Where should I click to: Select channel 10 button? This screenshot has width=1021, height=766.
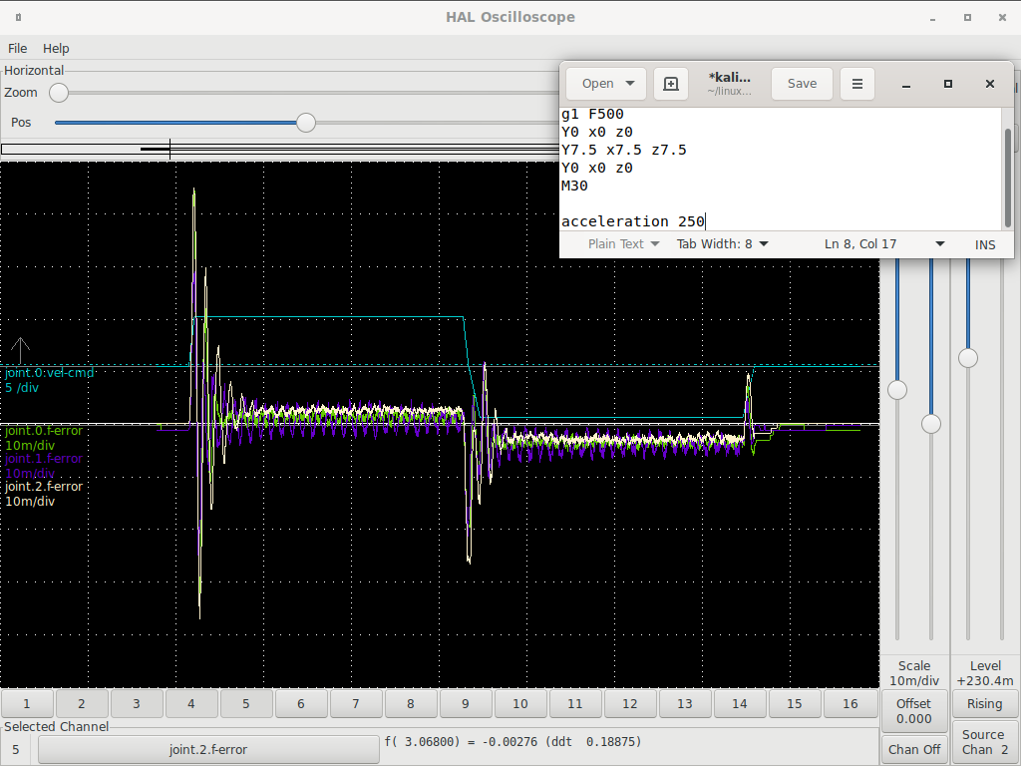pyautogui.click(x=520, y=703)
